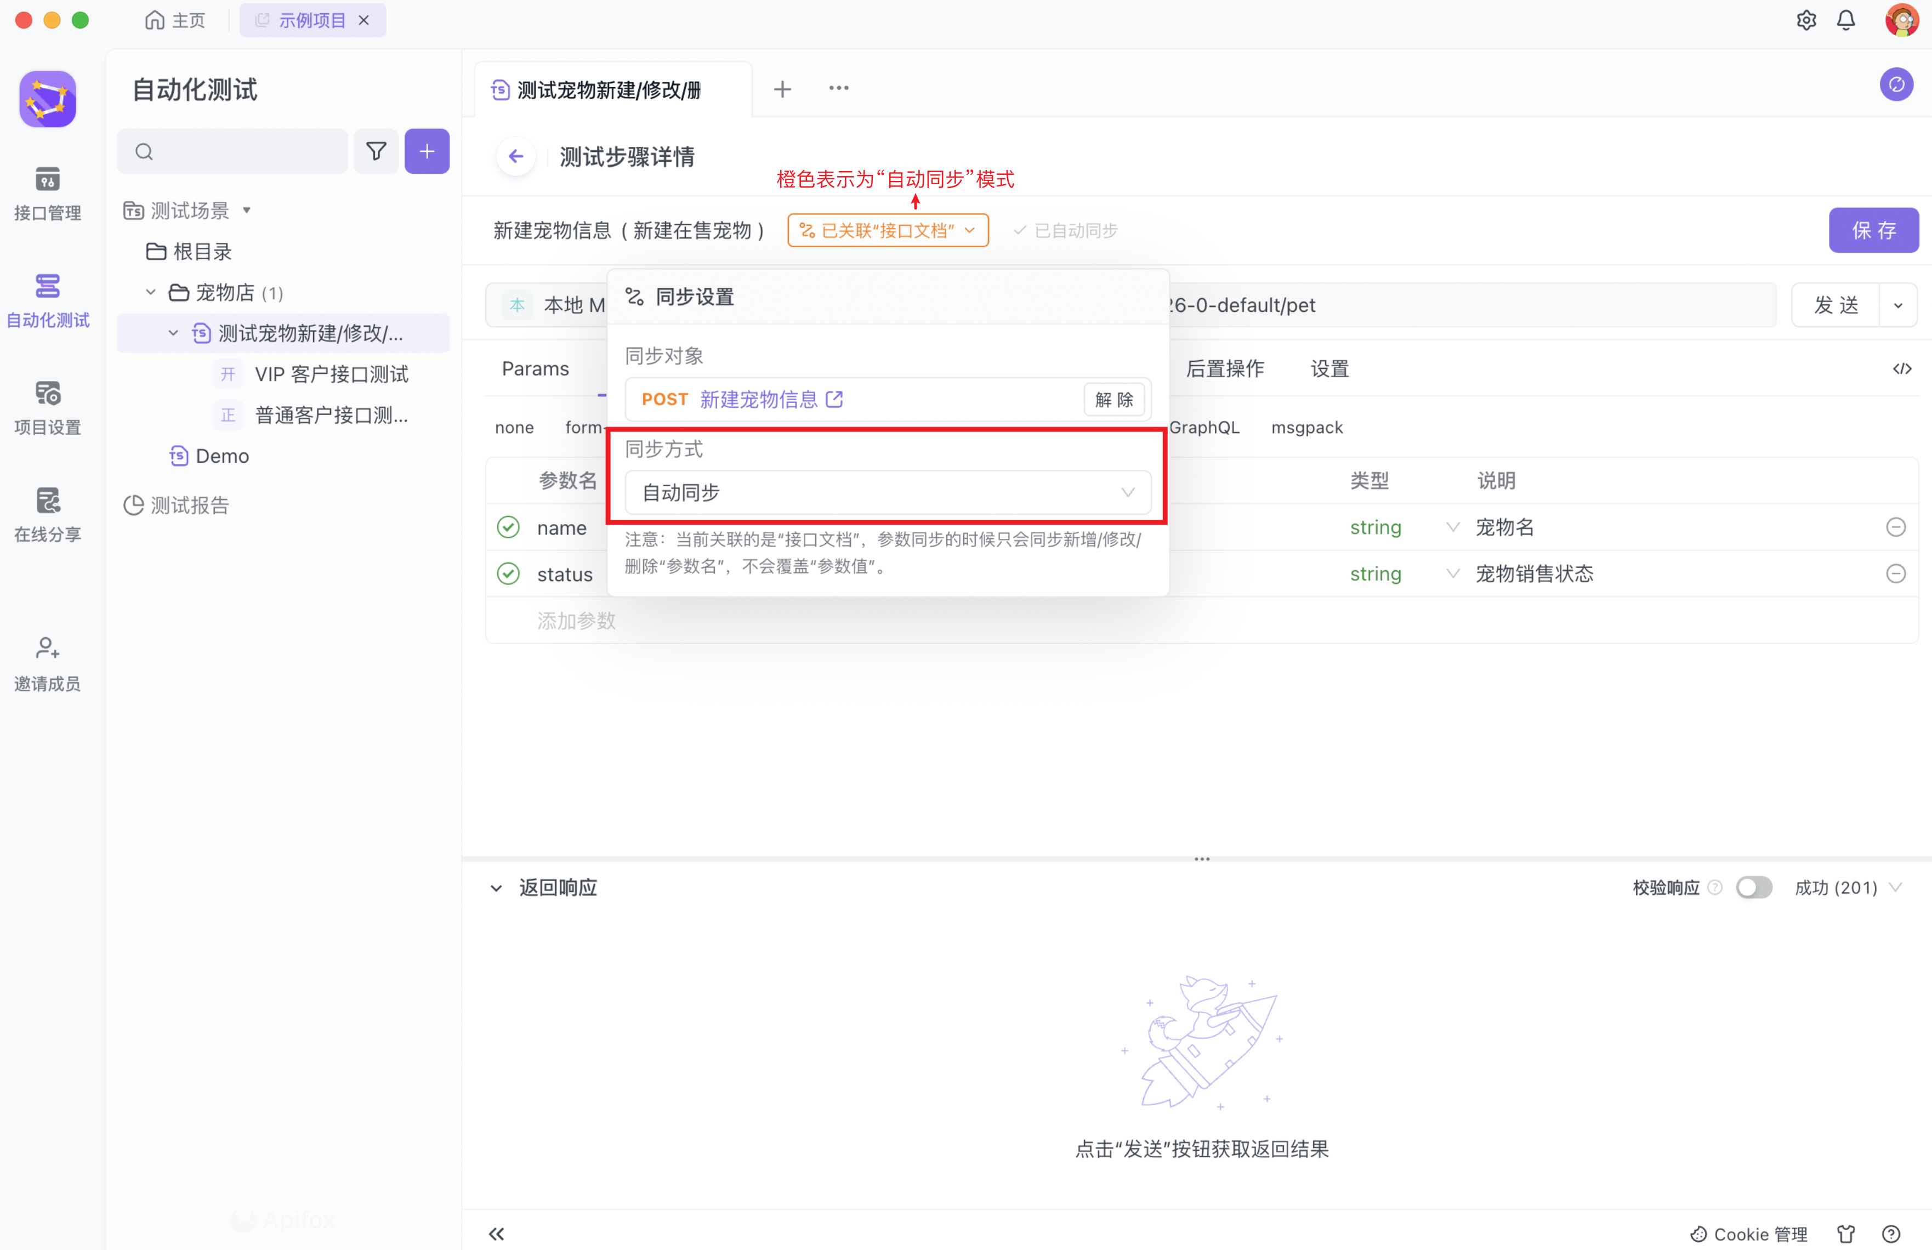Open the 接口管理 sidebar section

[x=47, y=193]
